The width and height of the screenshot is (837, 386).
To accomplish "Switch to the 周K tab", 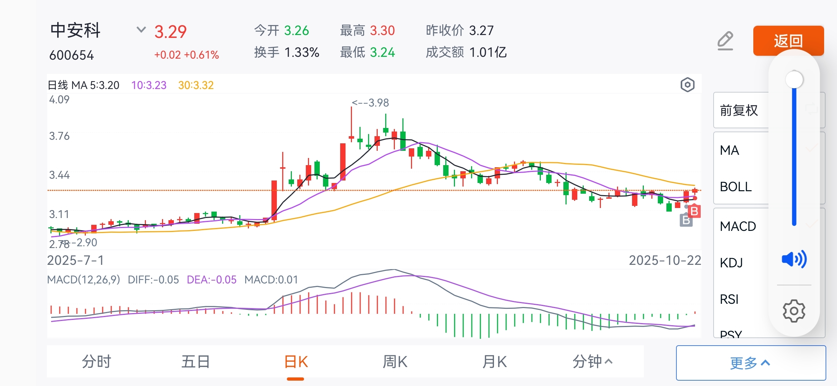I will coord(395,362).
